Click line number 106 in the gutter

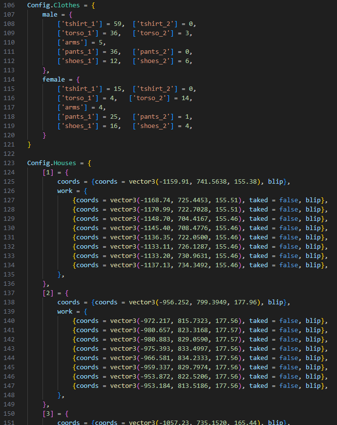point(9,5)
